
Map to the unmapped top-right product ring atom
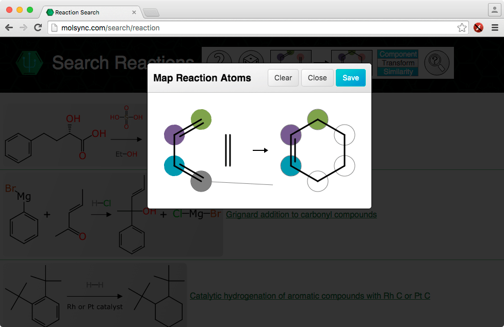pyautogui.click(x=344, y=136)
